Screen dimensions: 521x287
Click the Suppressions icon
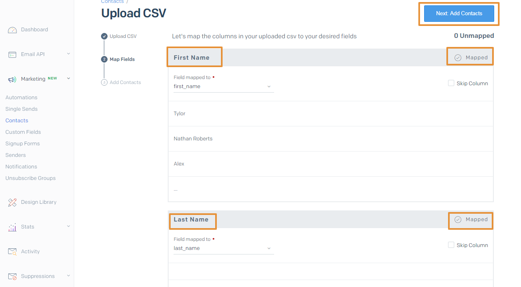[x=12, y=276]
